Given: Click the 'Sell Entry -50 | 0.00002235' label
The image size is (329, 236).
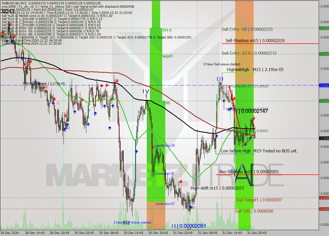Looking at the screenshot, I should [x=247, y=29].
